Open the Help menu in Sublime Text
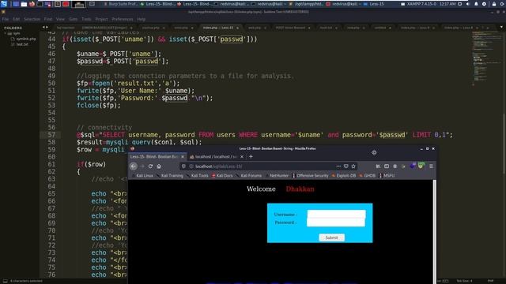Screen dimensions: 506x284 click(141, 19)
